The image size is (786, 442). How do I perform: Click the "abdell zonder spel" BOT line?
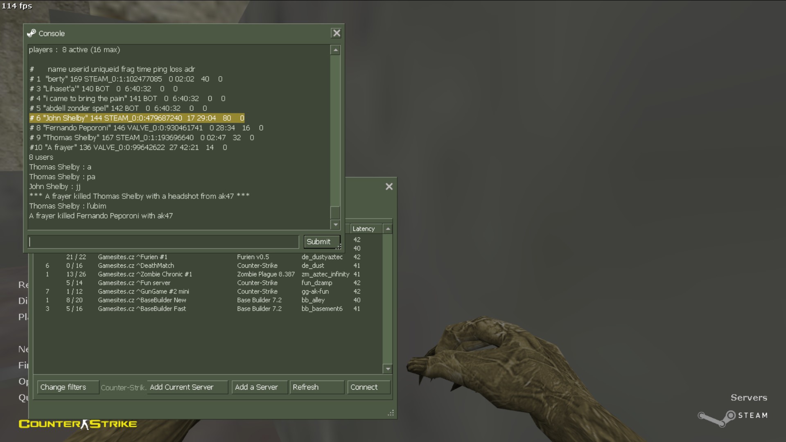point(118,108)
